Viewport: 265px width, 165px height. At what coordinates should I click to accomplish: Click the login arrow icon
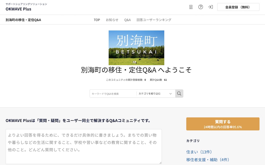click(211, 7)
